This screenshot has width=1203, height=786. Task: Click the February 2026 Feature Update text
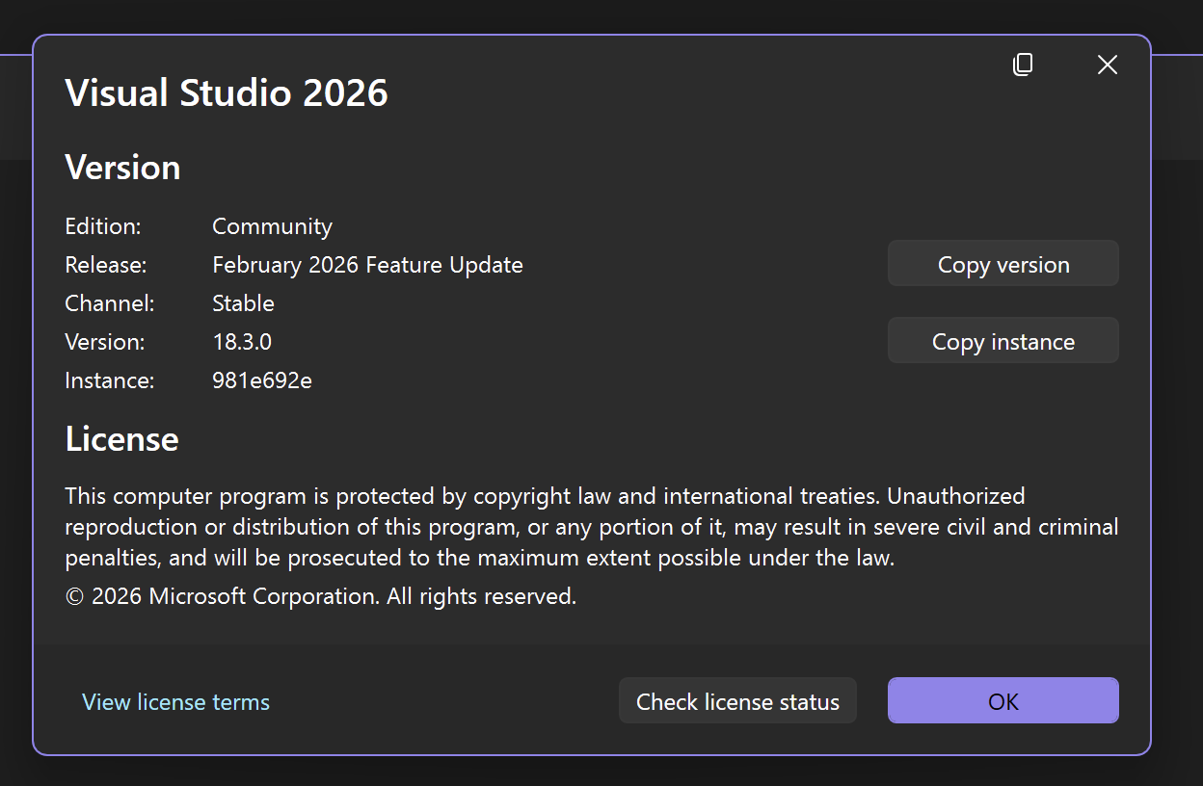367,264
